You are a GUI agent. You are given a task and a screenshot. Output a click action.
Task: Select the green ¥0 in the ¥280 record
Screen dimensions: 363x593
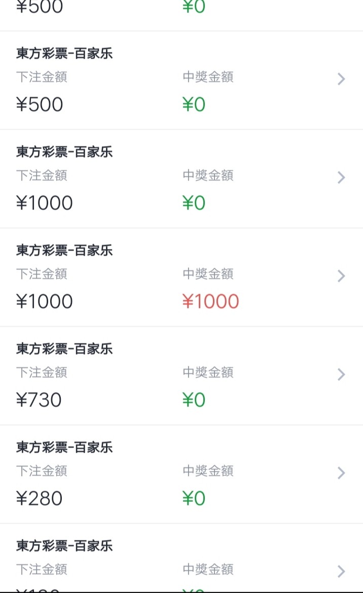194,499
